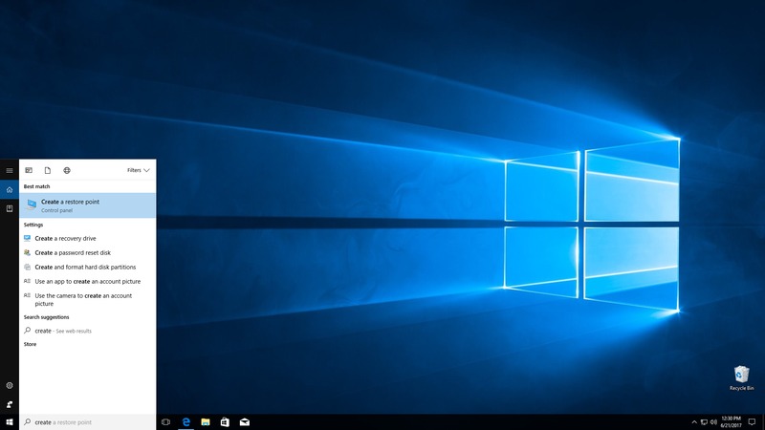Open Create and format hard disk partitions

point(84,267)
